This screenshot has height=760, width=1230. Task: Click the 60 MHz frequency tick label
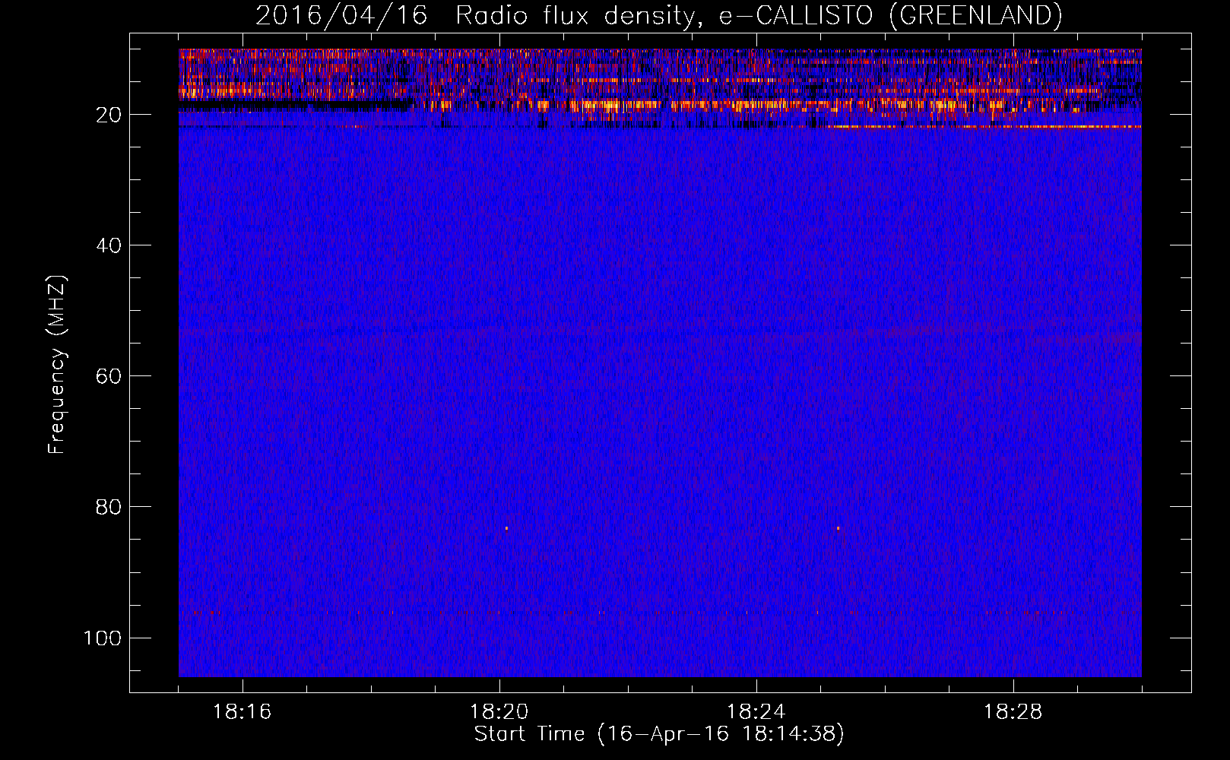click(x=109, y=376)
